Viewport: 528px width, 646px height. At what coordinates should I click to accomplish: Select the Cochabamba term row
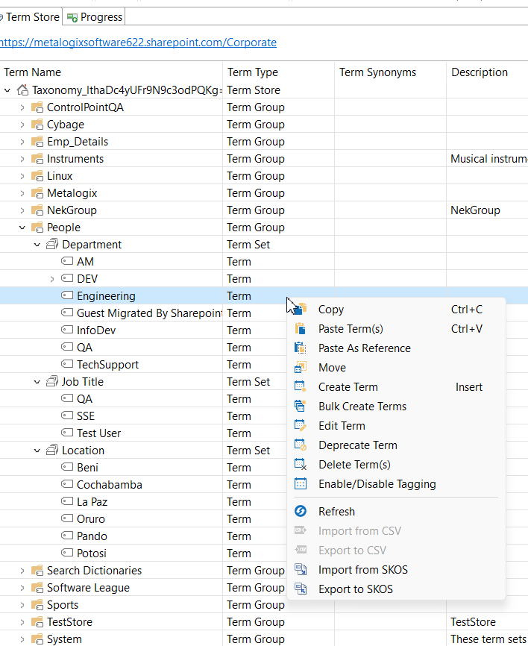109,485
